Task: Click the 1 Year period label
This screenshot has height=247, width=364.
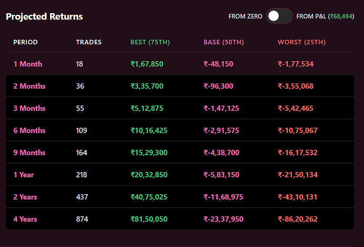Action: pos(24,175)
